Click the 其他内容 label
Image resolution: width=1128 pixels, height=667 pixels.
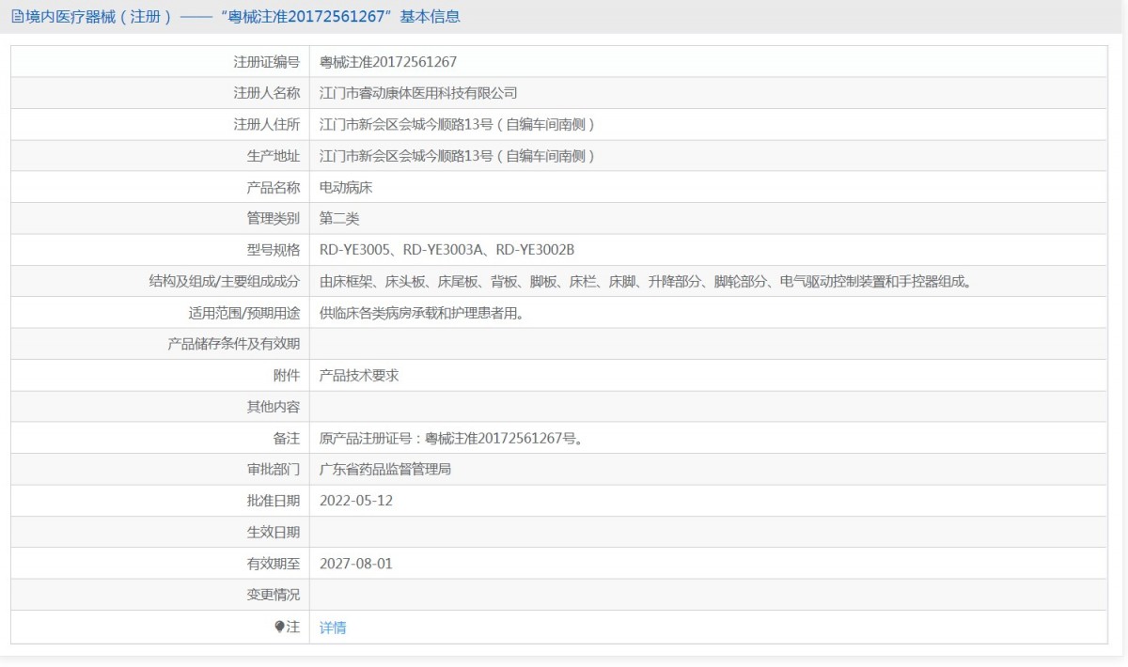coord(273,407)
